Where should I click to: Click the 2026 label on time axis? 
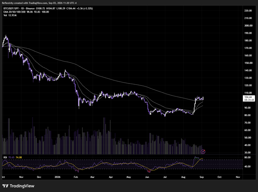57,177
